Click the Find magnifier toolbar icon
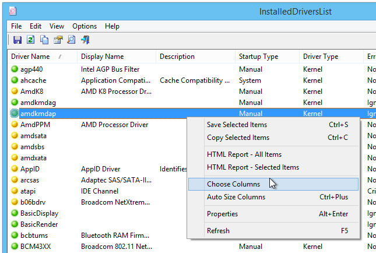 (x=72, y=40)
